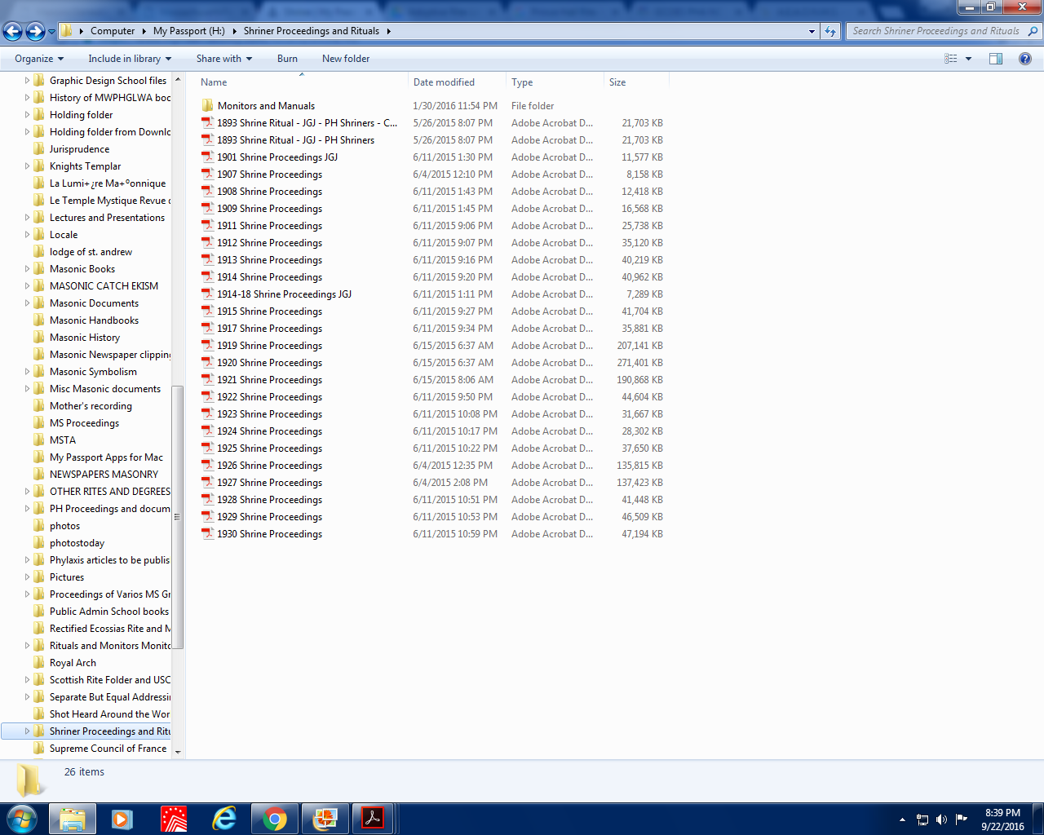Click the Change your view icon
The height and width of the screenshot is (835, 1044).
point(951,59)
